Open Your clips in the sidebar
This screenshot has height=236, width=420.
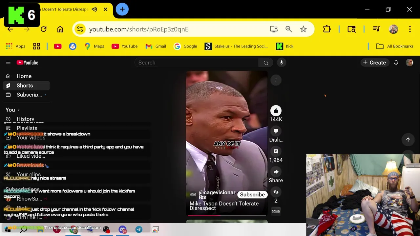[26, 175]
